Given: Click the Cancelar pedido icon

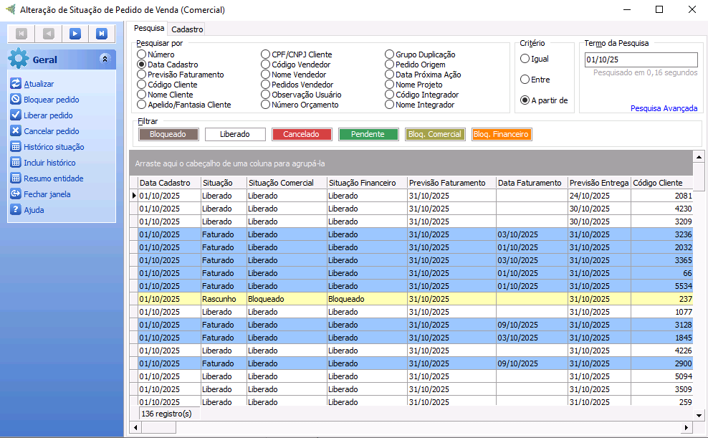Looking at the screenshot, I should tap(16, 131).
